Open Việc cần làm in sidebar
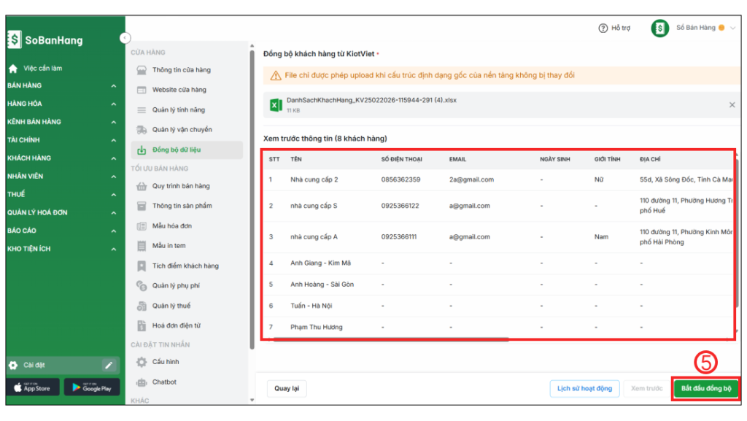The width and height of the screenshot is (747, 421). [x=42, y=68]
